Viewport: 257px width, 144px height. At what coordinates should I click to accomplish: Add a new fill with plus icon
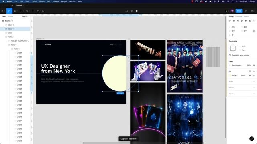254,71
